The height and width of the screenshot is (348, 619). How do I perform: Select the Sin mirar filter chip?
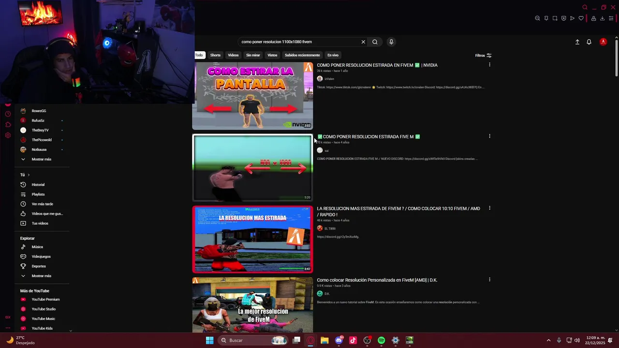coord(253,55)
